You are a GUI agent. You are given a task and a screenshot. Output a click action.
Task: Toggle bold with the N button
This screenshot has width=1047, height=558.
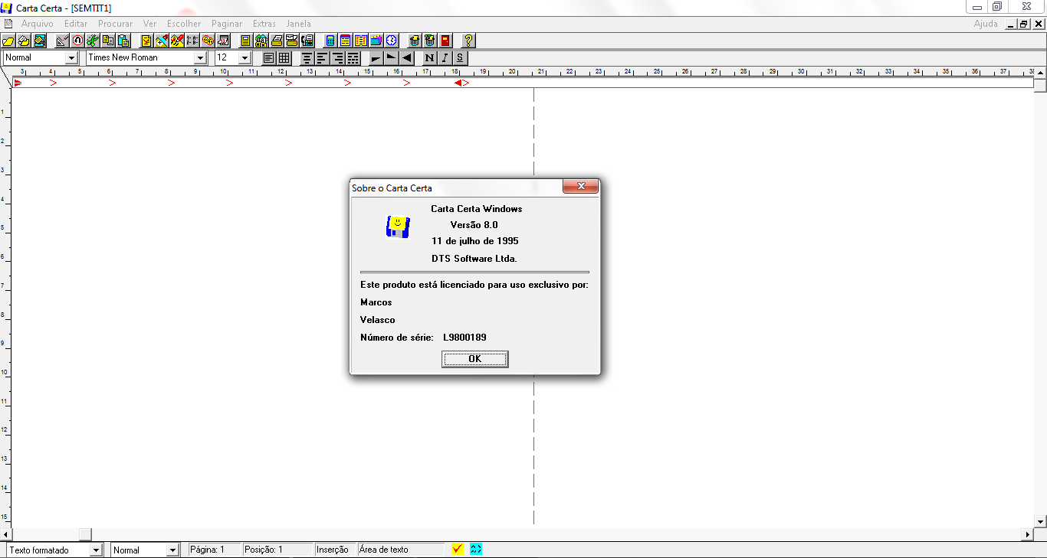pos(429,58)
